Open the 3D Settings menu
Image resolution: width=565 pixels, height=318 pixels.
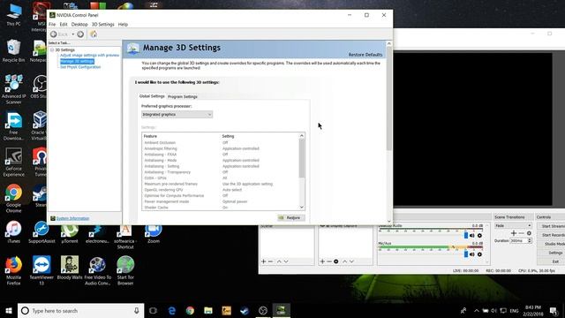(x=102, y=24)
